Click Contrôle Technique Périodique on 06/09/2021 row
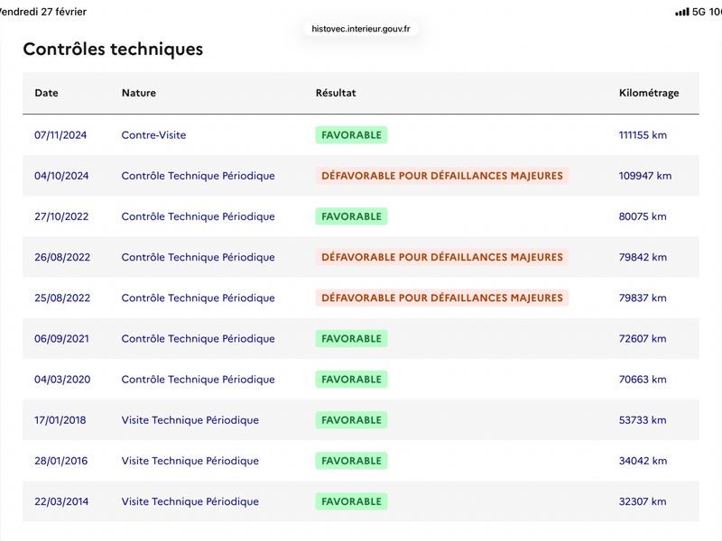Viewport: 722px width, 541px height. coord(198,339)
